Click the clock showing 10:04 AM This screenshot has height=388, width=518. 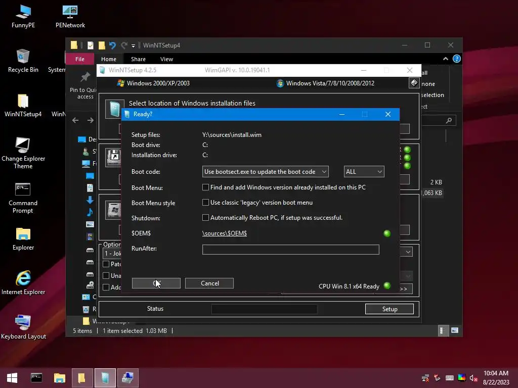(x=496, y=373)
